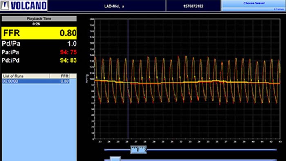The image size is (286, 161).
Task: Click the Pd/Pa 1.0 readout
Action: pyautogui.click(x=39, y=44)
